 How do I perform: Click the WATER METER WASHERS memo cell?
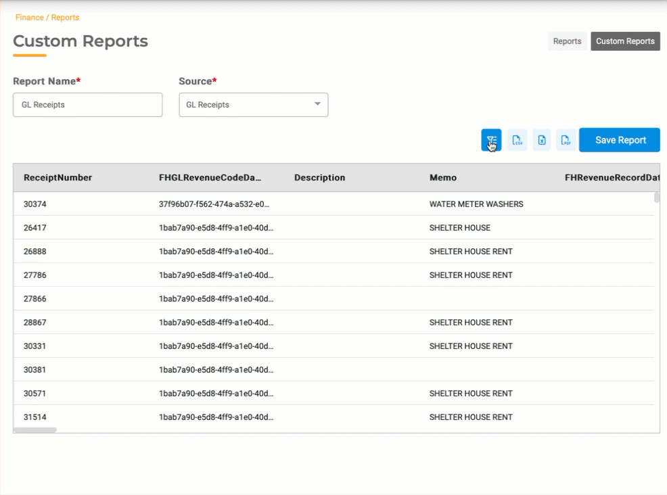476,204
